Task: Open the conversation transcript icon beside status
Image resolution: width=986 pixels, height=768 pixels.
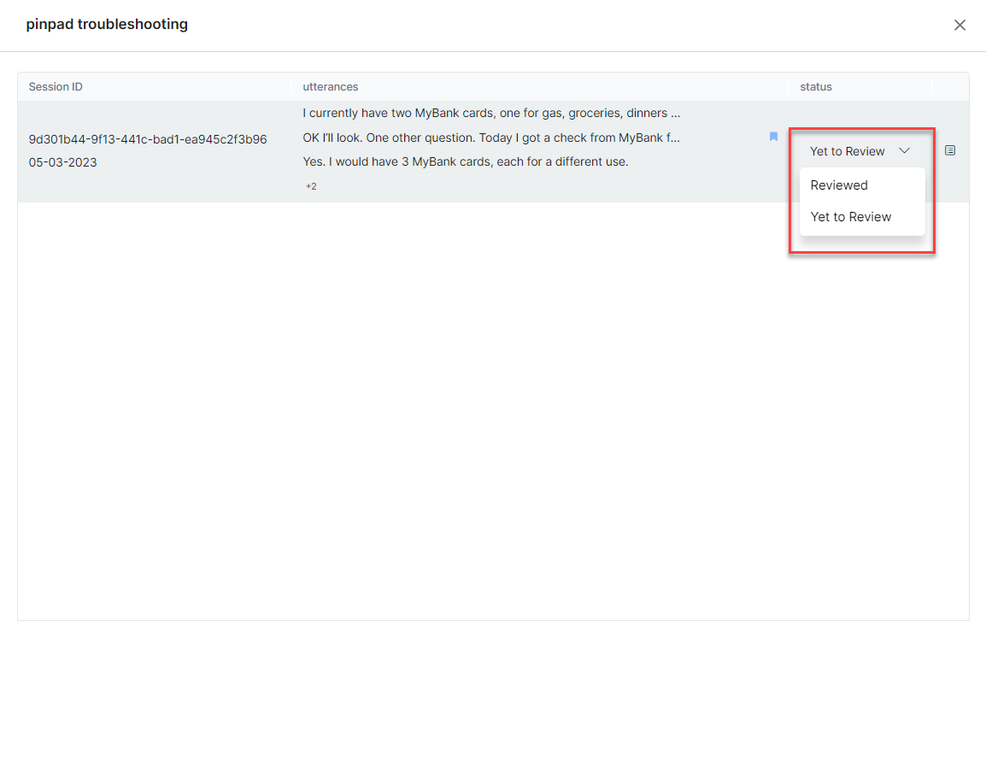Action: (950, 150)
